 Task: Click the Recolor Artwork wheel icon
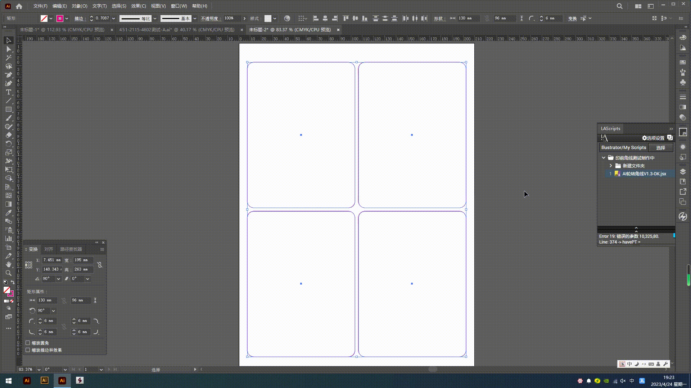coord(287,18)
